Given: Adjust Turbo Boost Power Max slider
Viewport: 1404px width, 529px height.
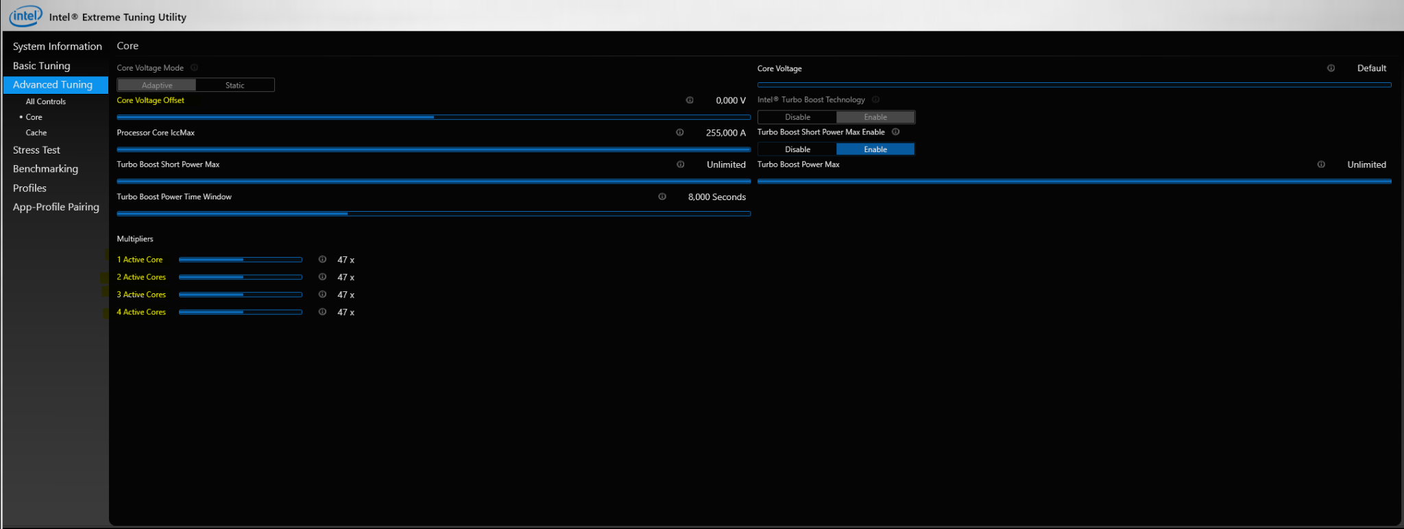Looking at the screenshot, I should pos(1074,182).
